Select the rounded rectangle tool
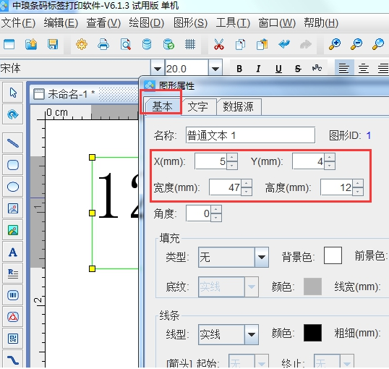 (x=13, y=165)
